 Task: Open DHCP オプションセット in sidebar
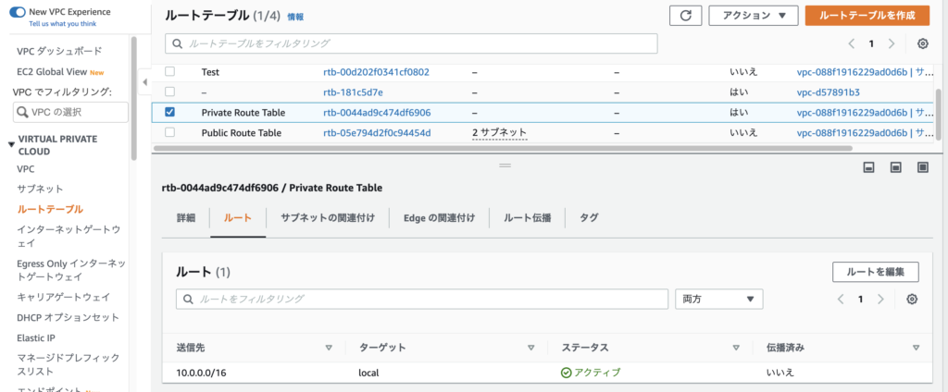click(68, 317)
